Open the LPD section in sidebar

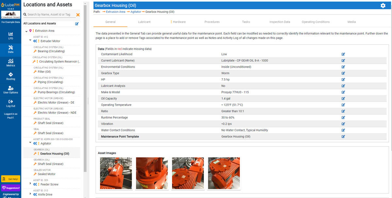coord(10,36)
